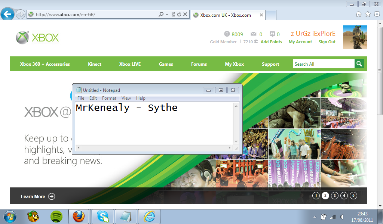Open the My Account link
This screenshot has height=224, width=383.
tap(300, 42)
